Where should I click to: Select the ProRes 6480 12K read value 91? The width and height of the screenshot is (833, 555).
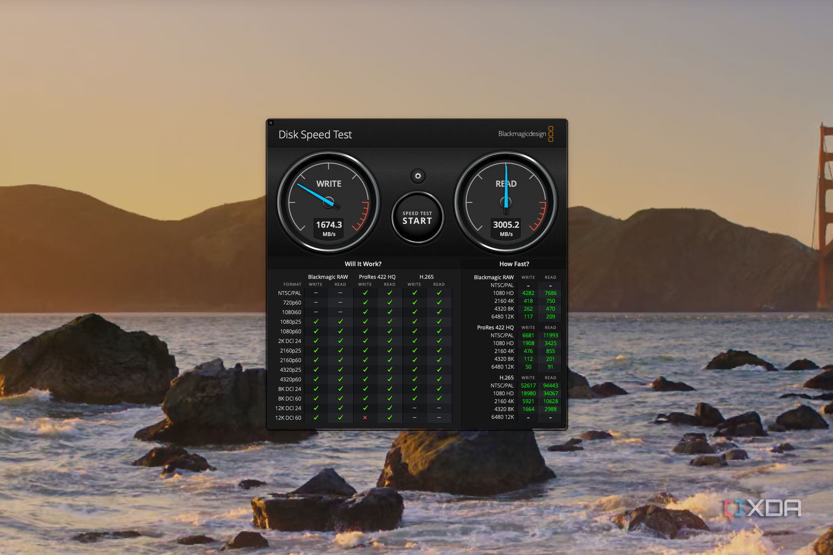[550, 367]
